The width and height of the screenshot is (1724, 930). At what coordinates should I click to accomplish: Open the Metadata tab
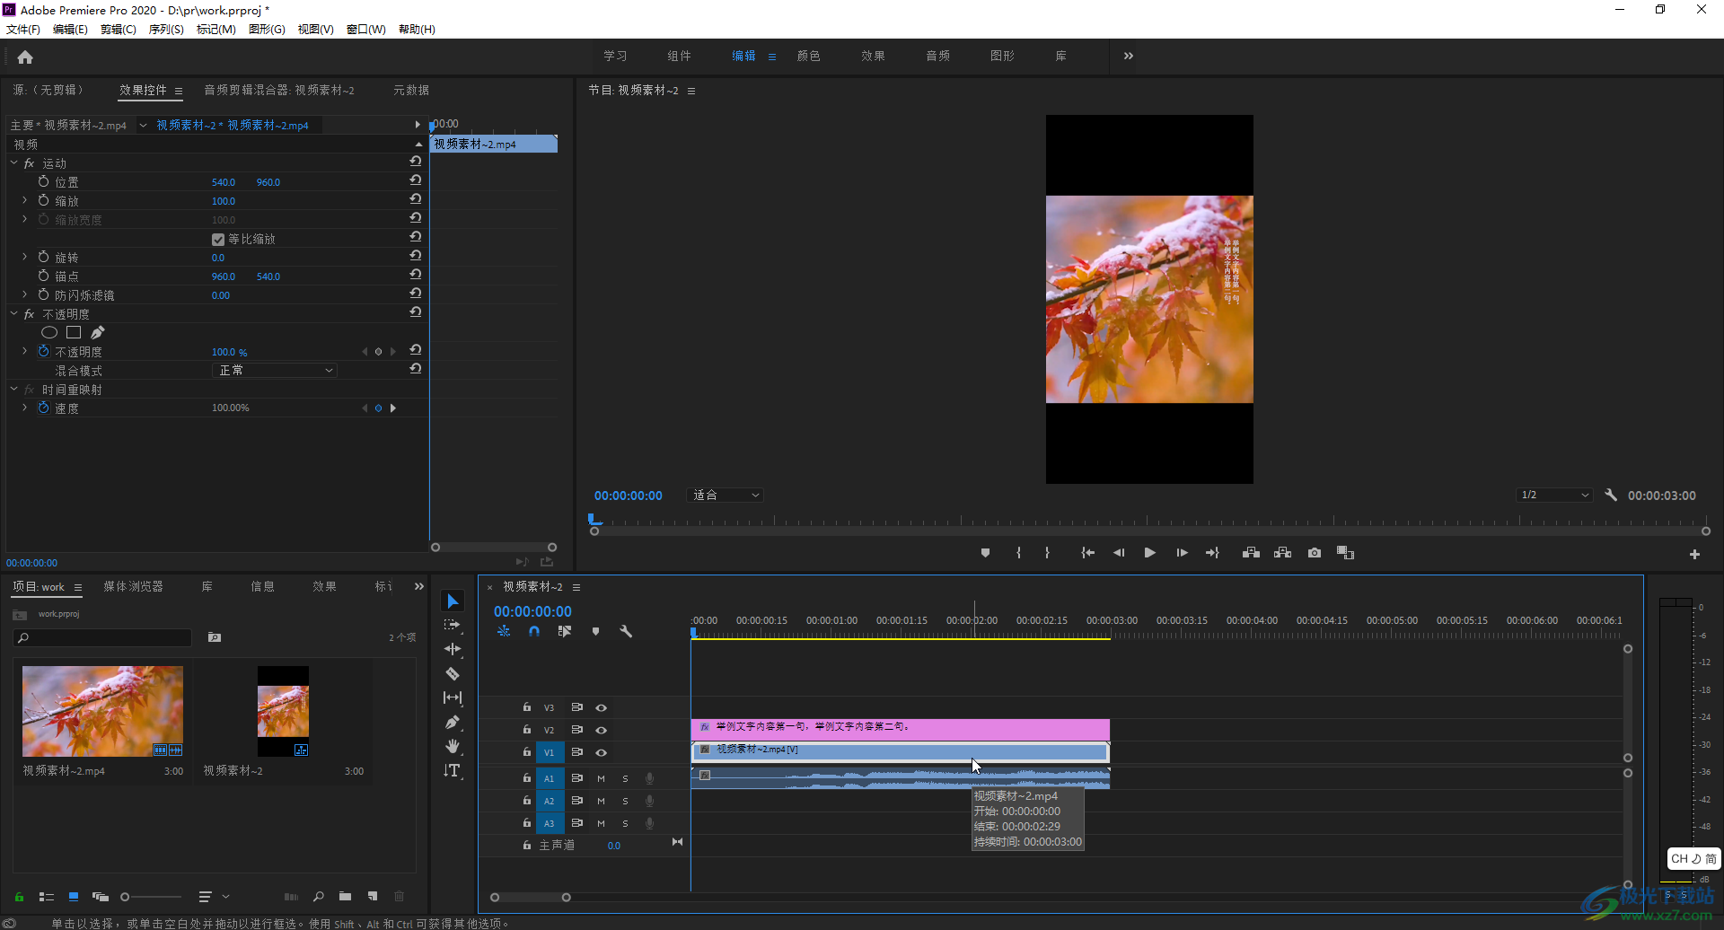(411, 90)
